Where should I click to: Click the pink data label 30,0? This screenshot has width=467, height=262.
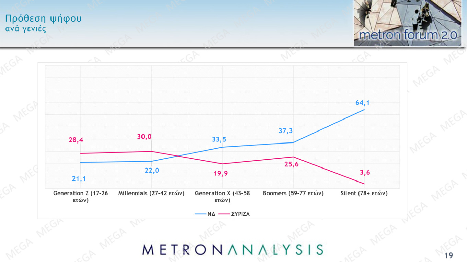pos(144,137)
